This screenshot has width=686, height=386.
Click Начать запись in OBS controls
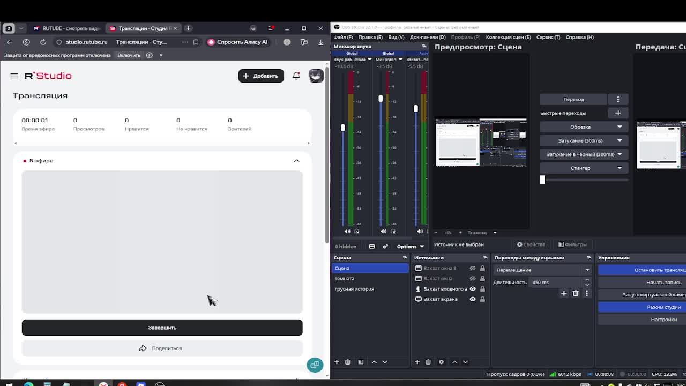pyautogui.click(x=642, y=283)
